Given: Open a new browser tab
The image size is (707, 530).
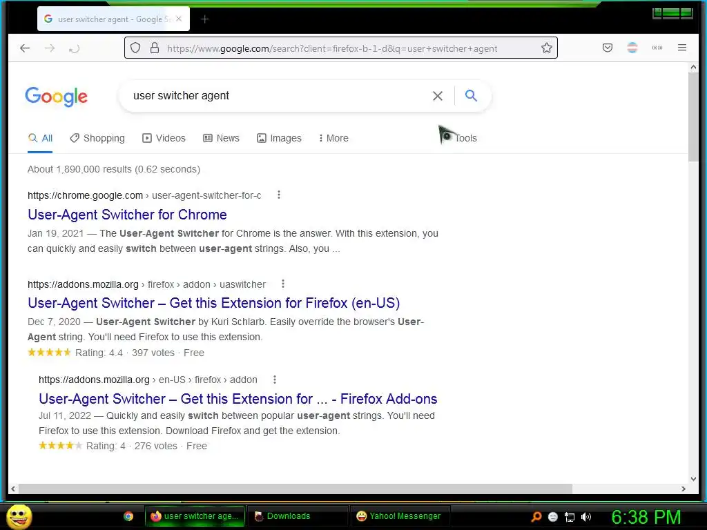Looking at the screenshot, I should (x=204, y=19).
